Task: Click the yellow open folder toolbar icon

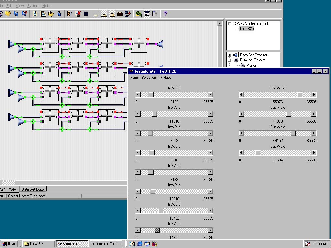Action: (x=8, y=14)
